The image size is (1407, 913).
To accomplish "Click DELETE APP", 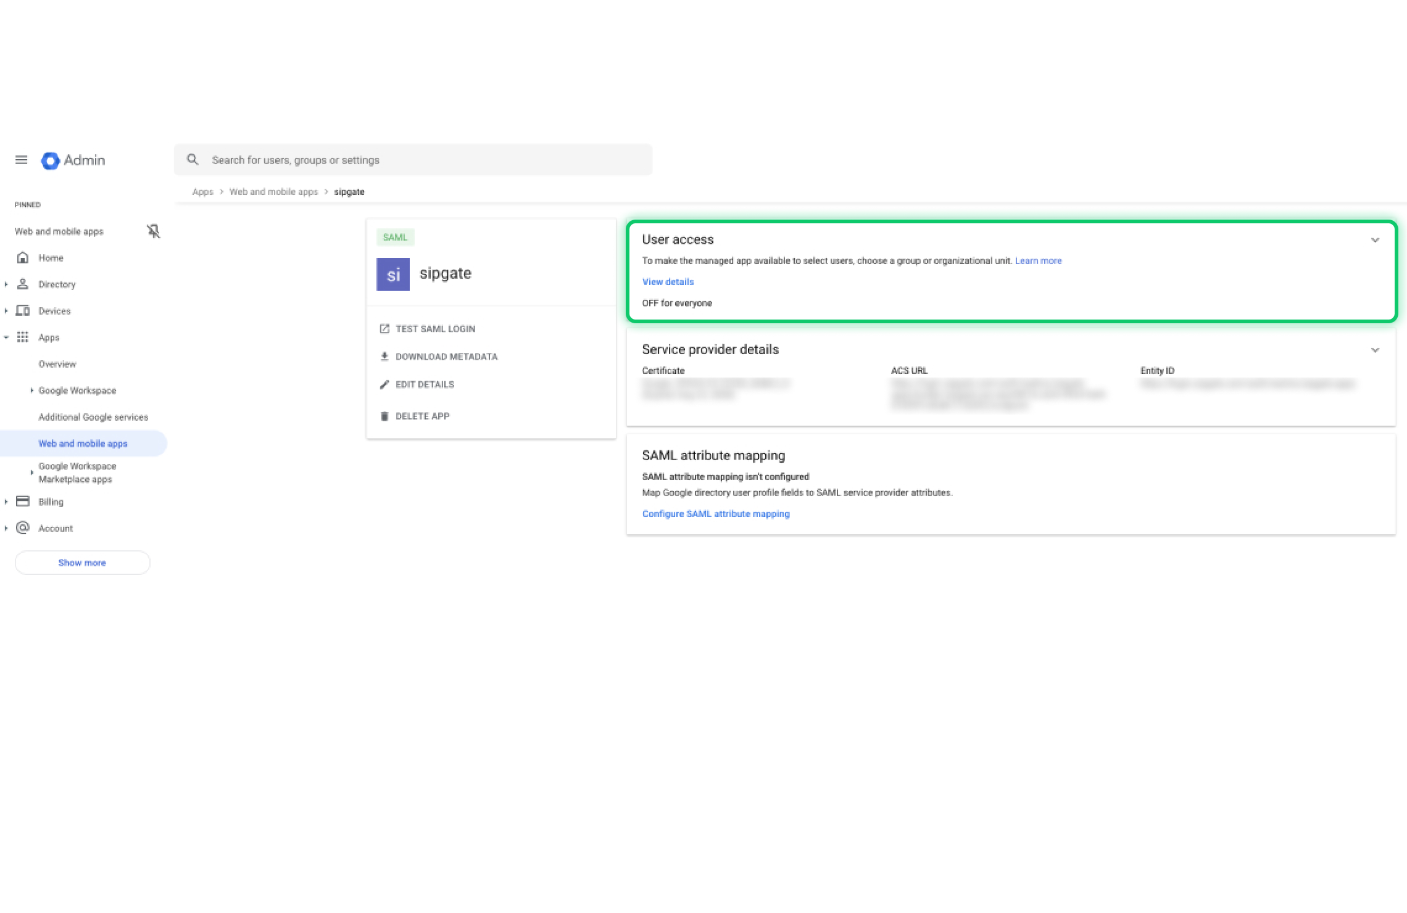I will tap(422, 416).
